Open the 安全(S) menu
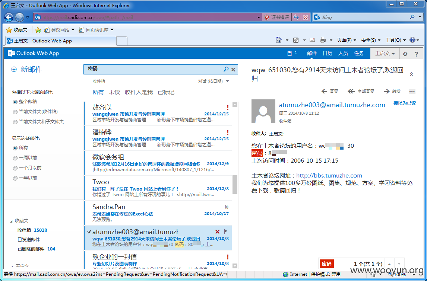The width and height of the screenshot is (427, 281). pos(371,40)
